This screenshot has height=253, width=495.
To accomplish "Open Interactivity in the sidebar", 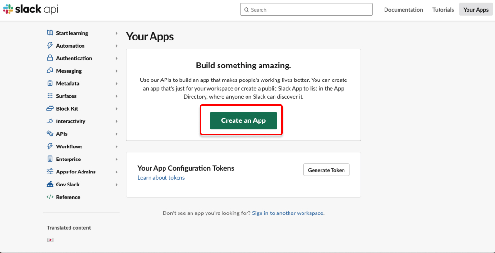I will coord(71,121).
